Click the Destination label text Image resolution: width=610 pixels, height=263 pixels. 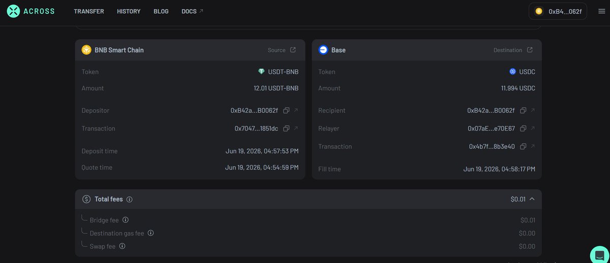(508, 50)
